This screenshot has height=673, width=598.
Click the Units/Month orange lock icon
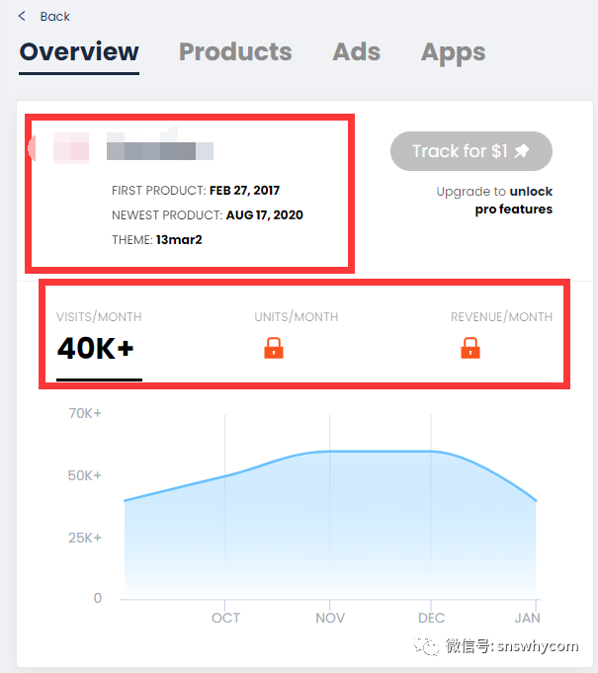pos(274,348)
